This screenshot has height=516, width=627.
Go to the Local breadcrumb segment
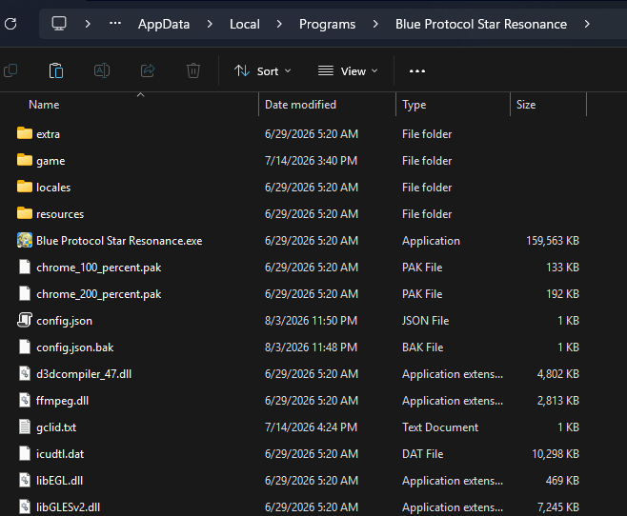click(245, 25)
